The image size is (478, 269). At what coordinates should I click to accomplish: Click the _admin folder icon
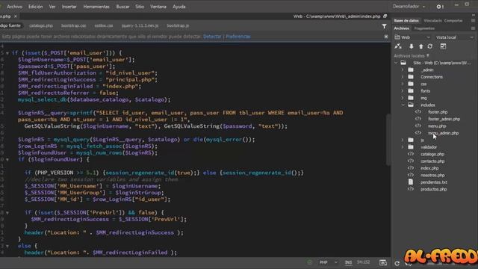[x=411, y=69]
